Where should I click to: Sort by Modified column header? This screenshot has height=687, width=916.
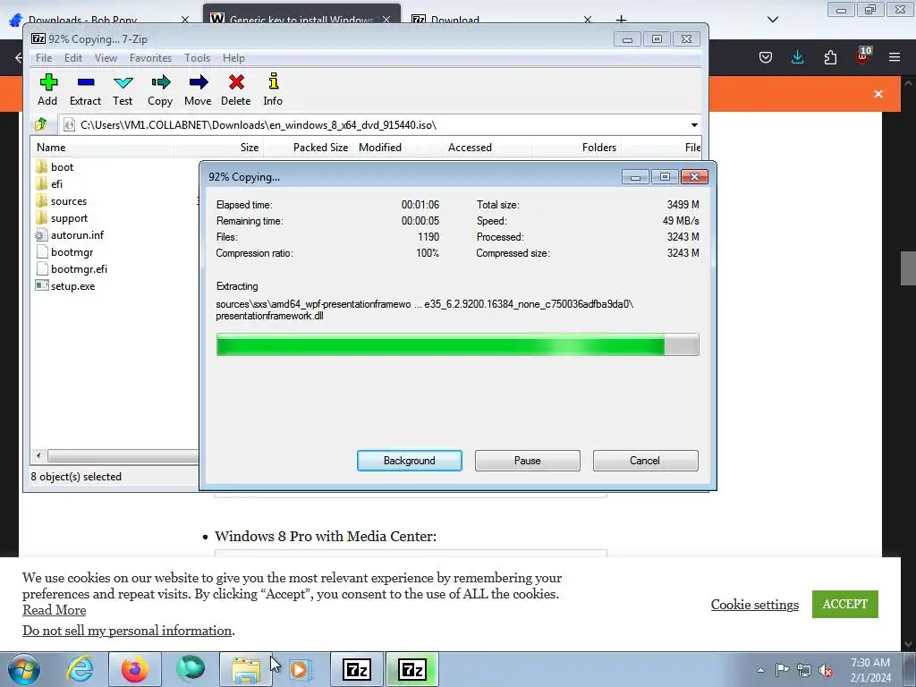pyautogui.click(x=396, y=148)
